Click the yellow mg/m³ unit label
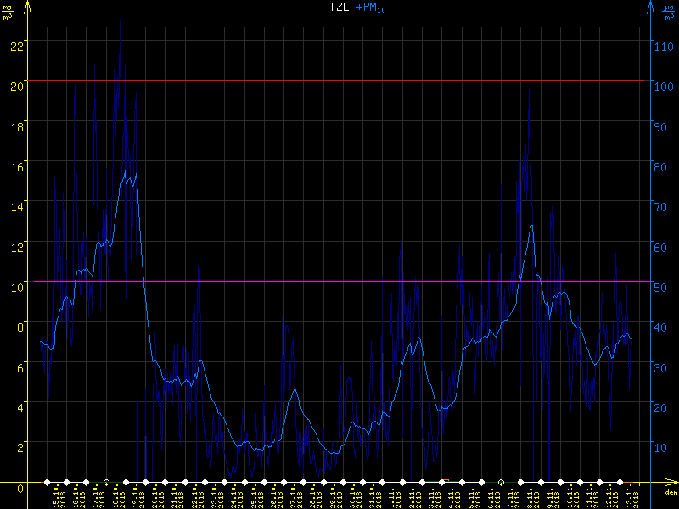The height and width of the screenshot is (509, 679). click(8, 12)
